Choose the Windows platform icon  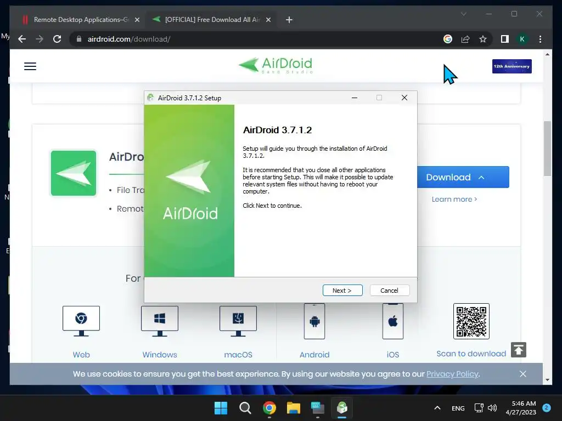click(160, 321)
